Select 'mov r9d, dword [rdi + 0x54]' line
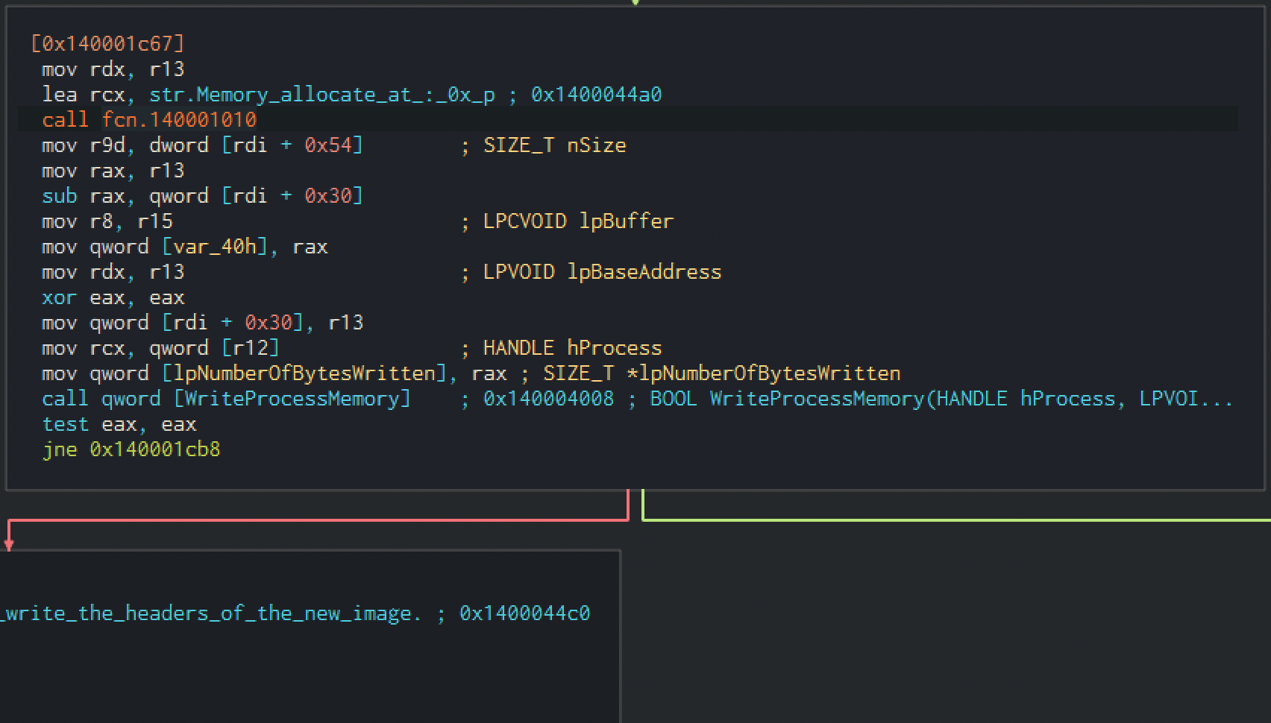1271x723 pixels. tap(203, 145)
